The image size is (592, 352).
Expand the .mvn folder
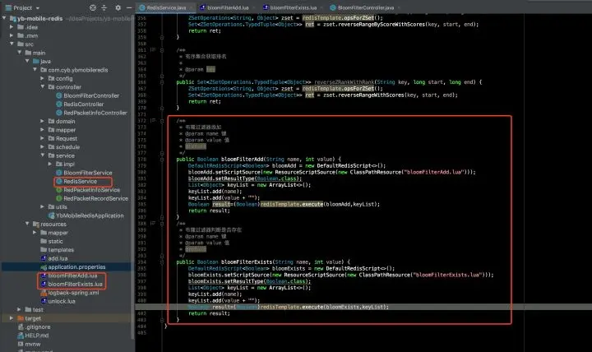(12, 35)
